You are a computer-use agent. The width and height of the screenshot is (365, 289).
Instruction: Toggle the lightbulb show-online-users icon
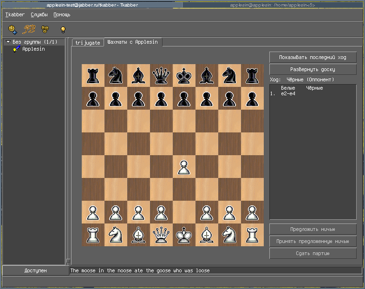(x=63, y=29)
